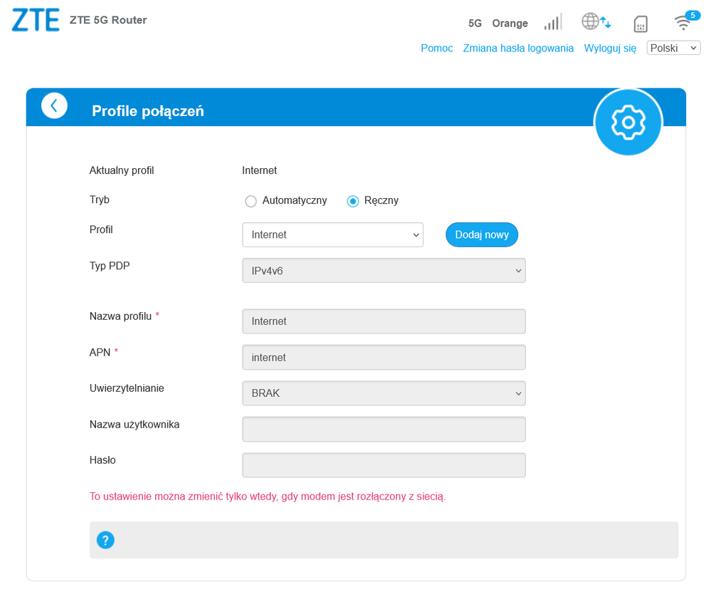Viewport: 711px width, 607px height.
Task: Open the Uwierzytelnianie dropdown
Action: pos(384,393)
